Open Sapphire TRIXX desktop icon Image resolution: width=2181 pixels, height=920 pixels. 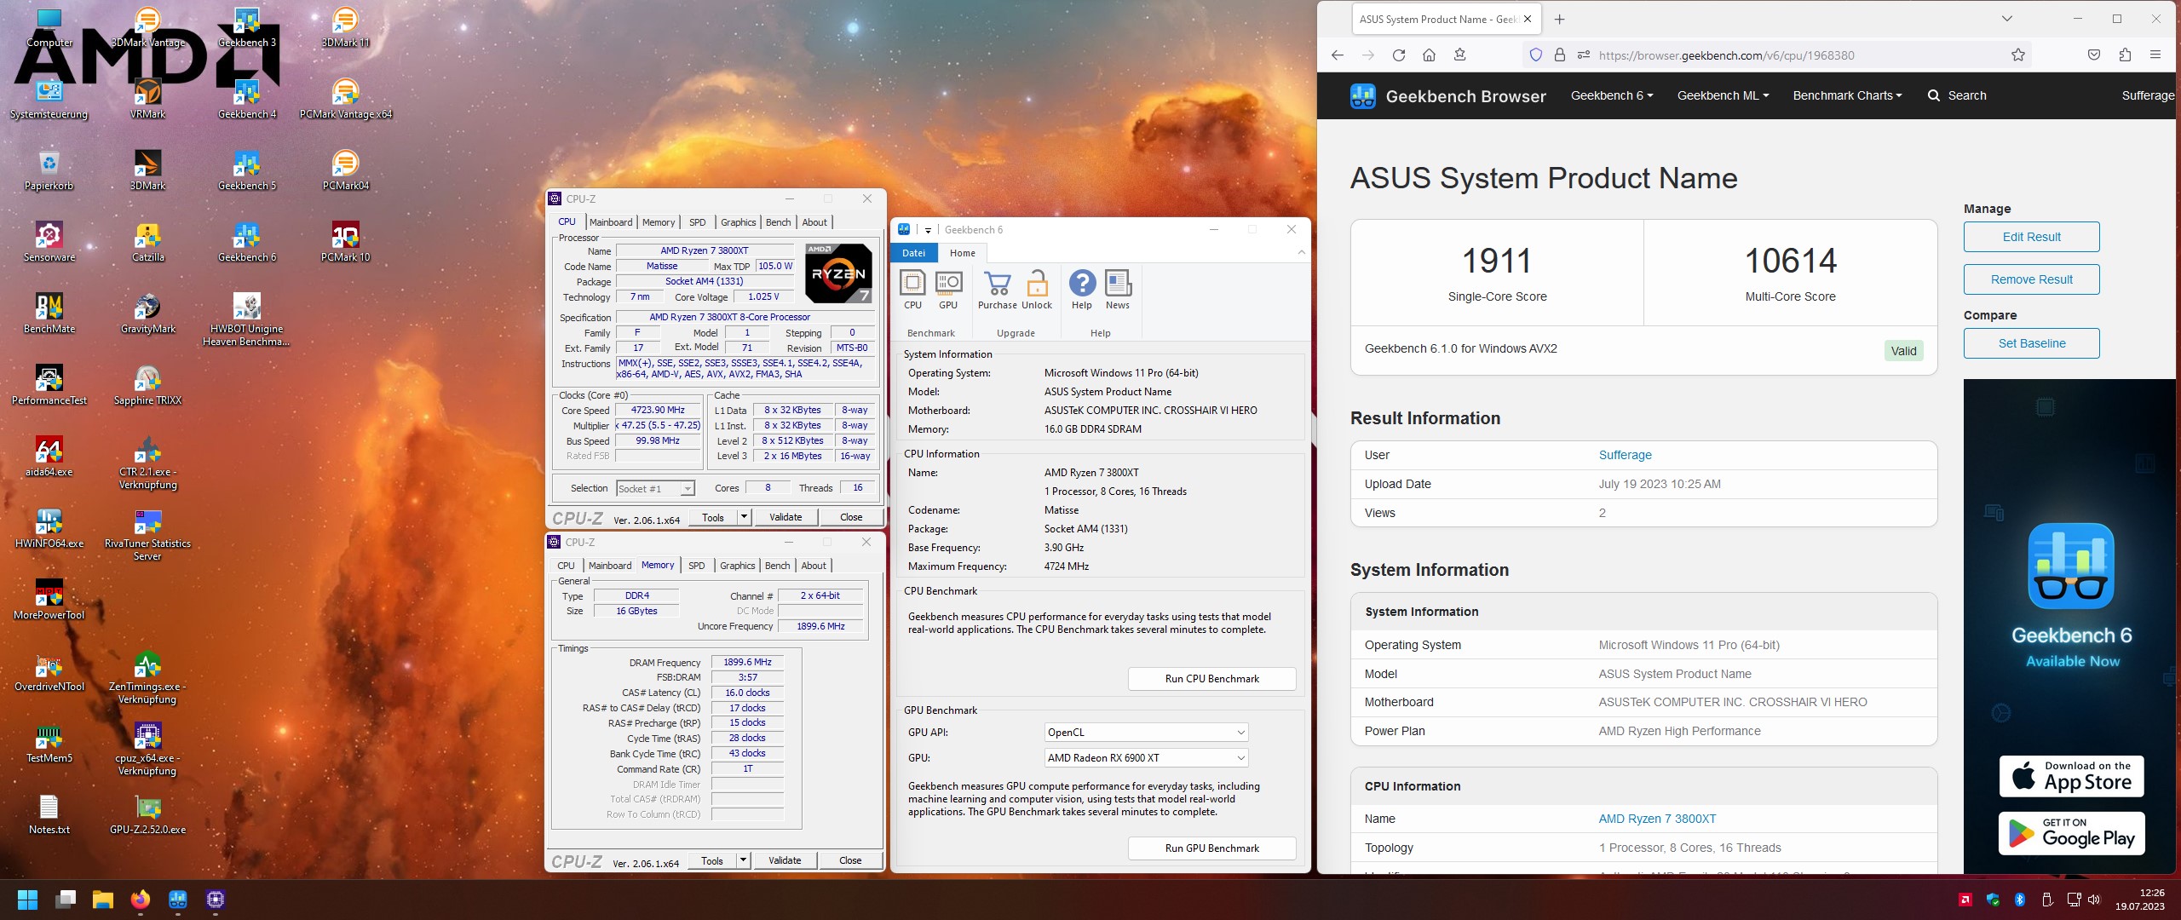(147, 384)
